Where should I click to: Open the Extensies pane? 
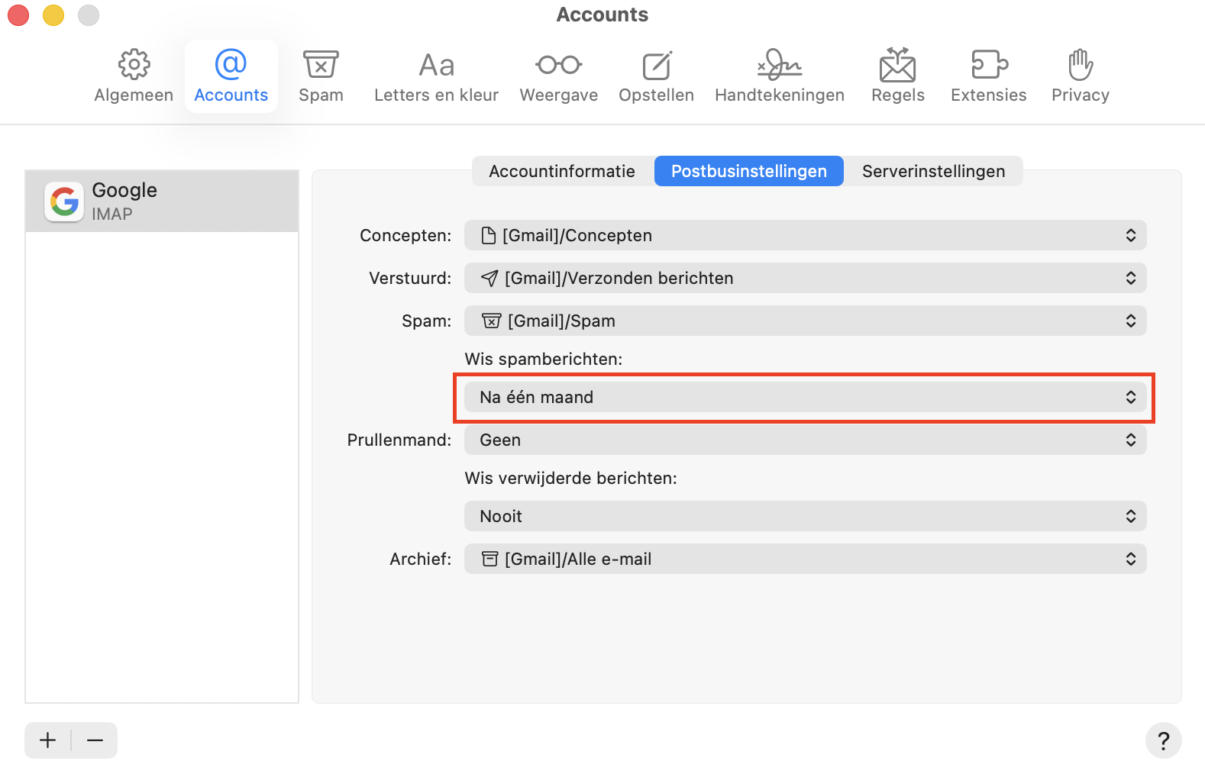[988, 76]
